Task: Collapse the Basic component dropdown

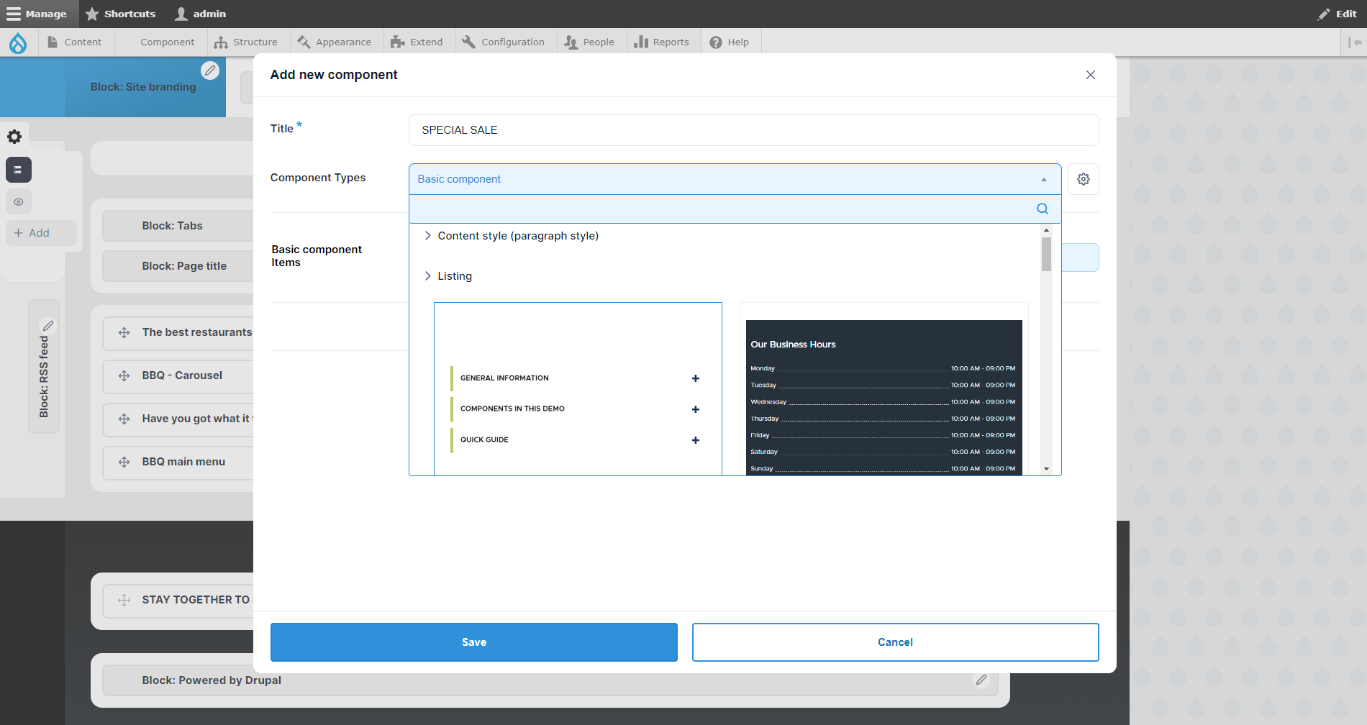Action: click(1043, 178)
